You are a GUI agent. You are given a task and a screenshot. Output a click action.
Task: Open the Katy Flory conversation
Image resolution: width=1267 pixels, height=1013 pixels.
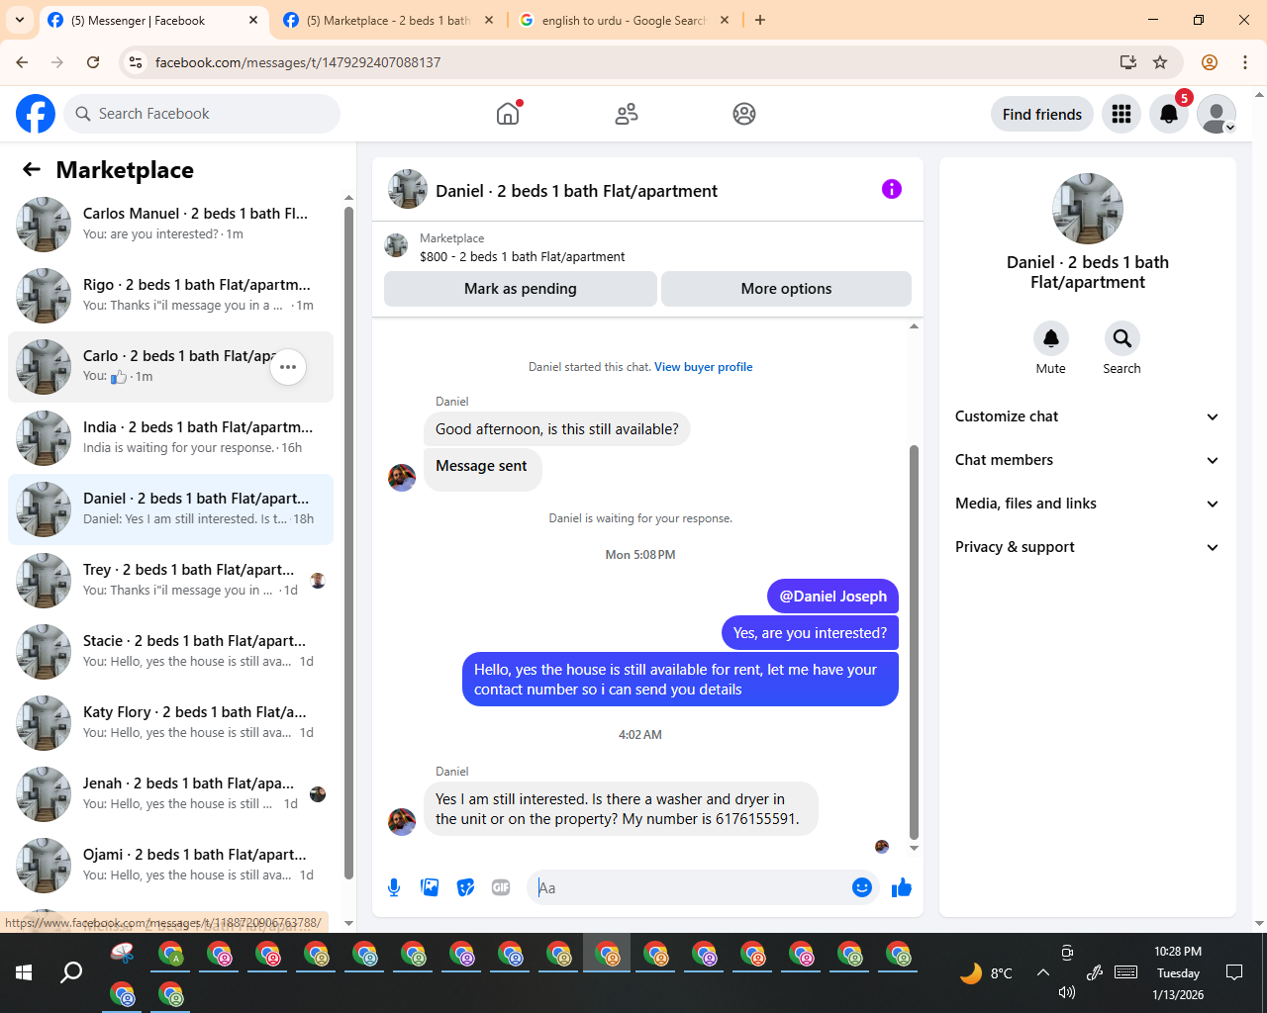coord(170,723)
